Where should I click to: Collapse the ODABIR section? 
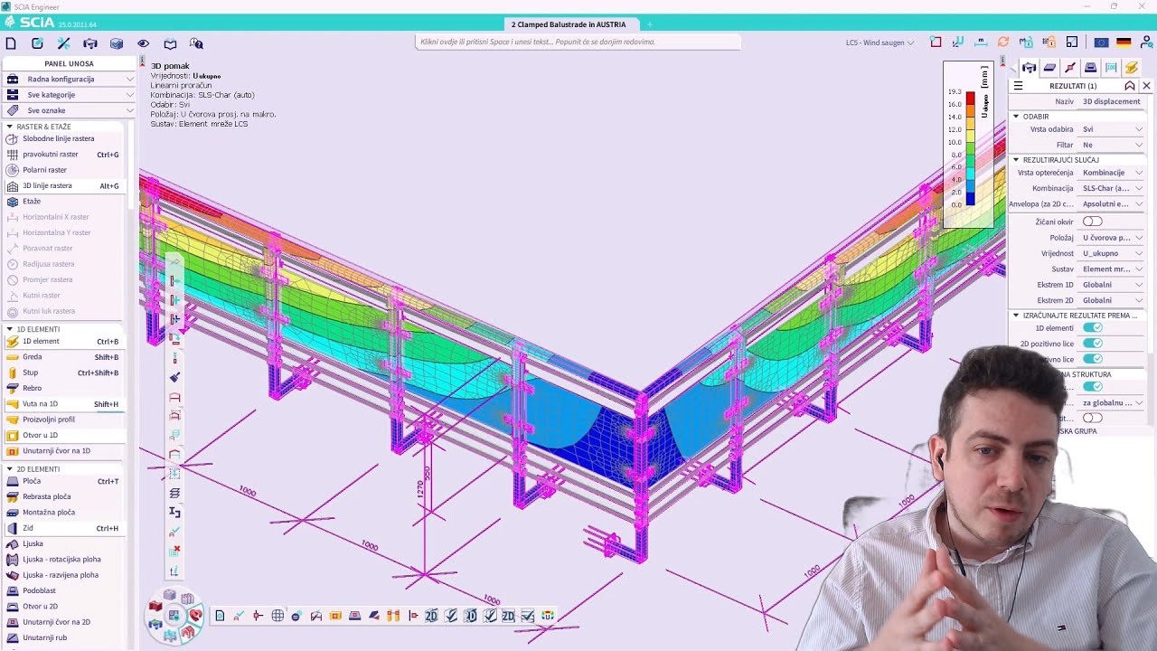coord(1016,117)
